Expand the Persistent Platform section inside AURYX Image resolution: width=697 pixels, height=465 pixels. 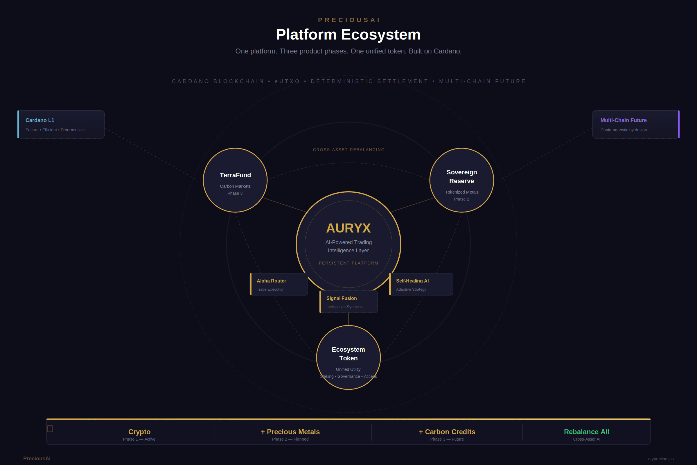click(x=348, y=263)
